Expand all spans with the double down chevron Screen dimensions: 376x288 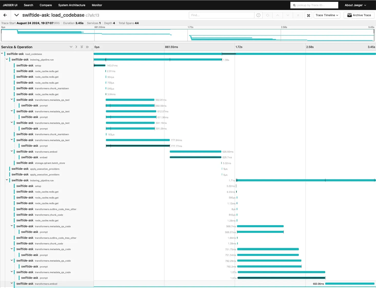pos(82,47)
